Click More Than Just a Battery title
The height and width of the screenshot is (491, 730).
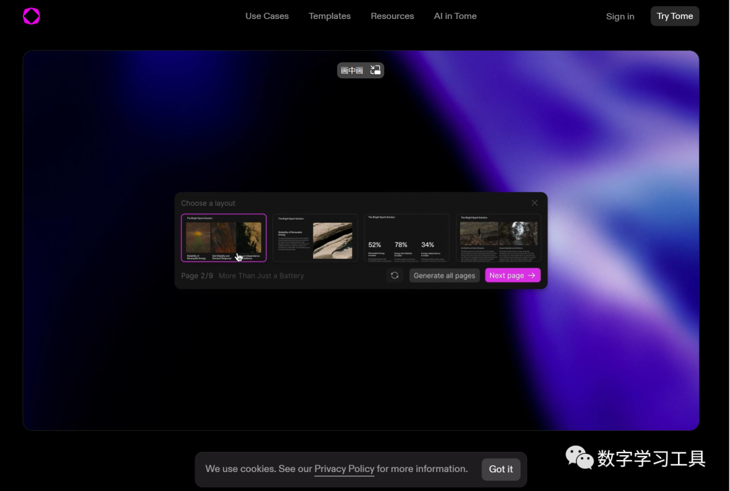(x=261, y=276)
